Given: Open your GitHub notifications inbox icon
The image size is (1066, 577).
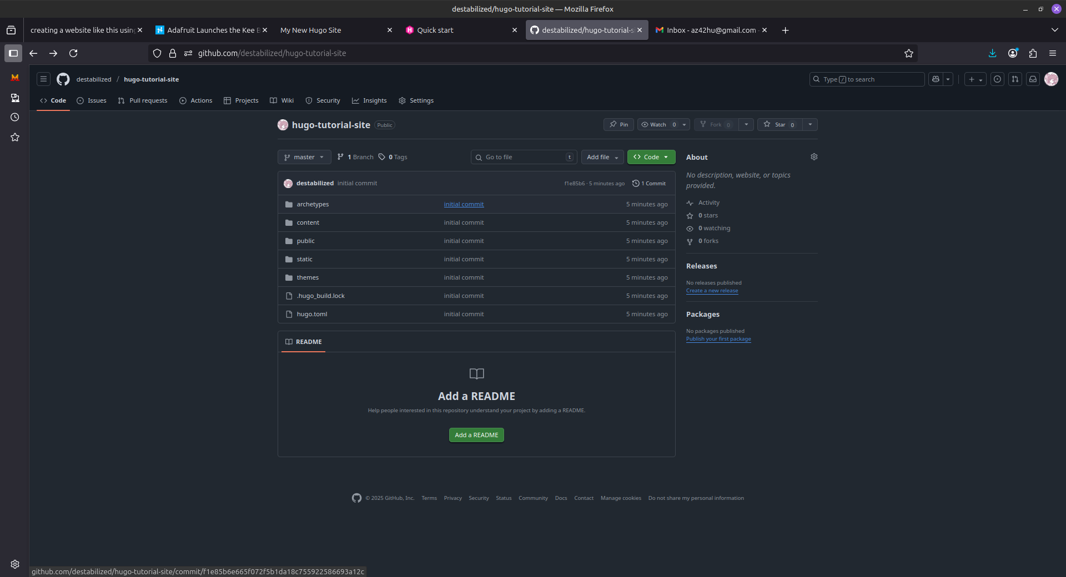Looking at the screenshot, I should pos(1033,79).
